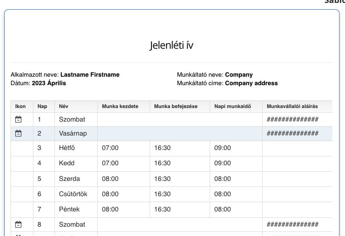Click daily hours 08:00 in Csütörtök row

pyautogui.click(x=223, y=194)
